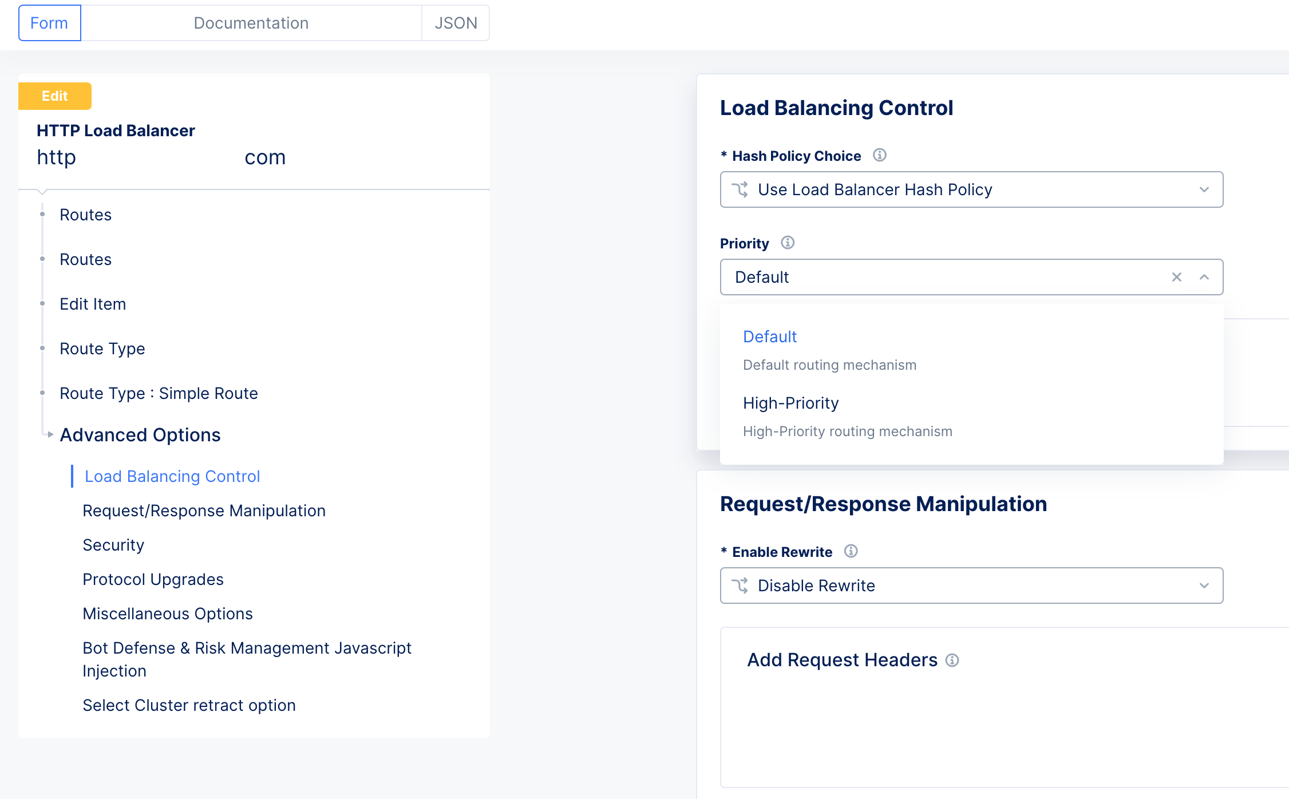The width and height of the screenshot is (1289, 799).
Task: Clear the Priority field with X icon
Action: (x=1177, y=277)
